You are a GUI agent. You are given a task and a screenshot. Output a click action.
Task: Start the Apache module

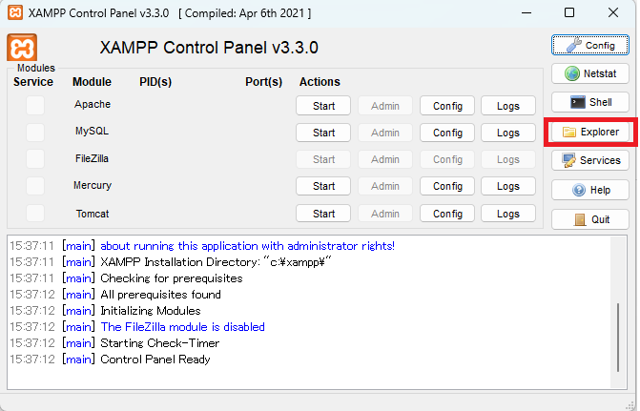(x=323, y=106)
